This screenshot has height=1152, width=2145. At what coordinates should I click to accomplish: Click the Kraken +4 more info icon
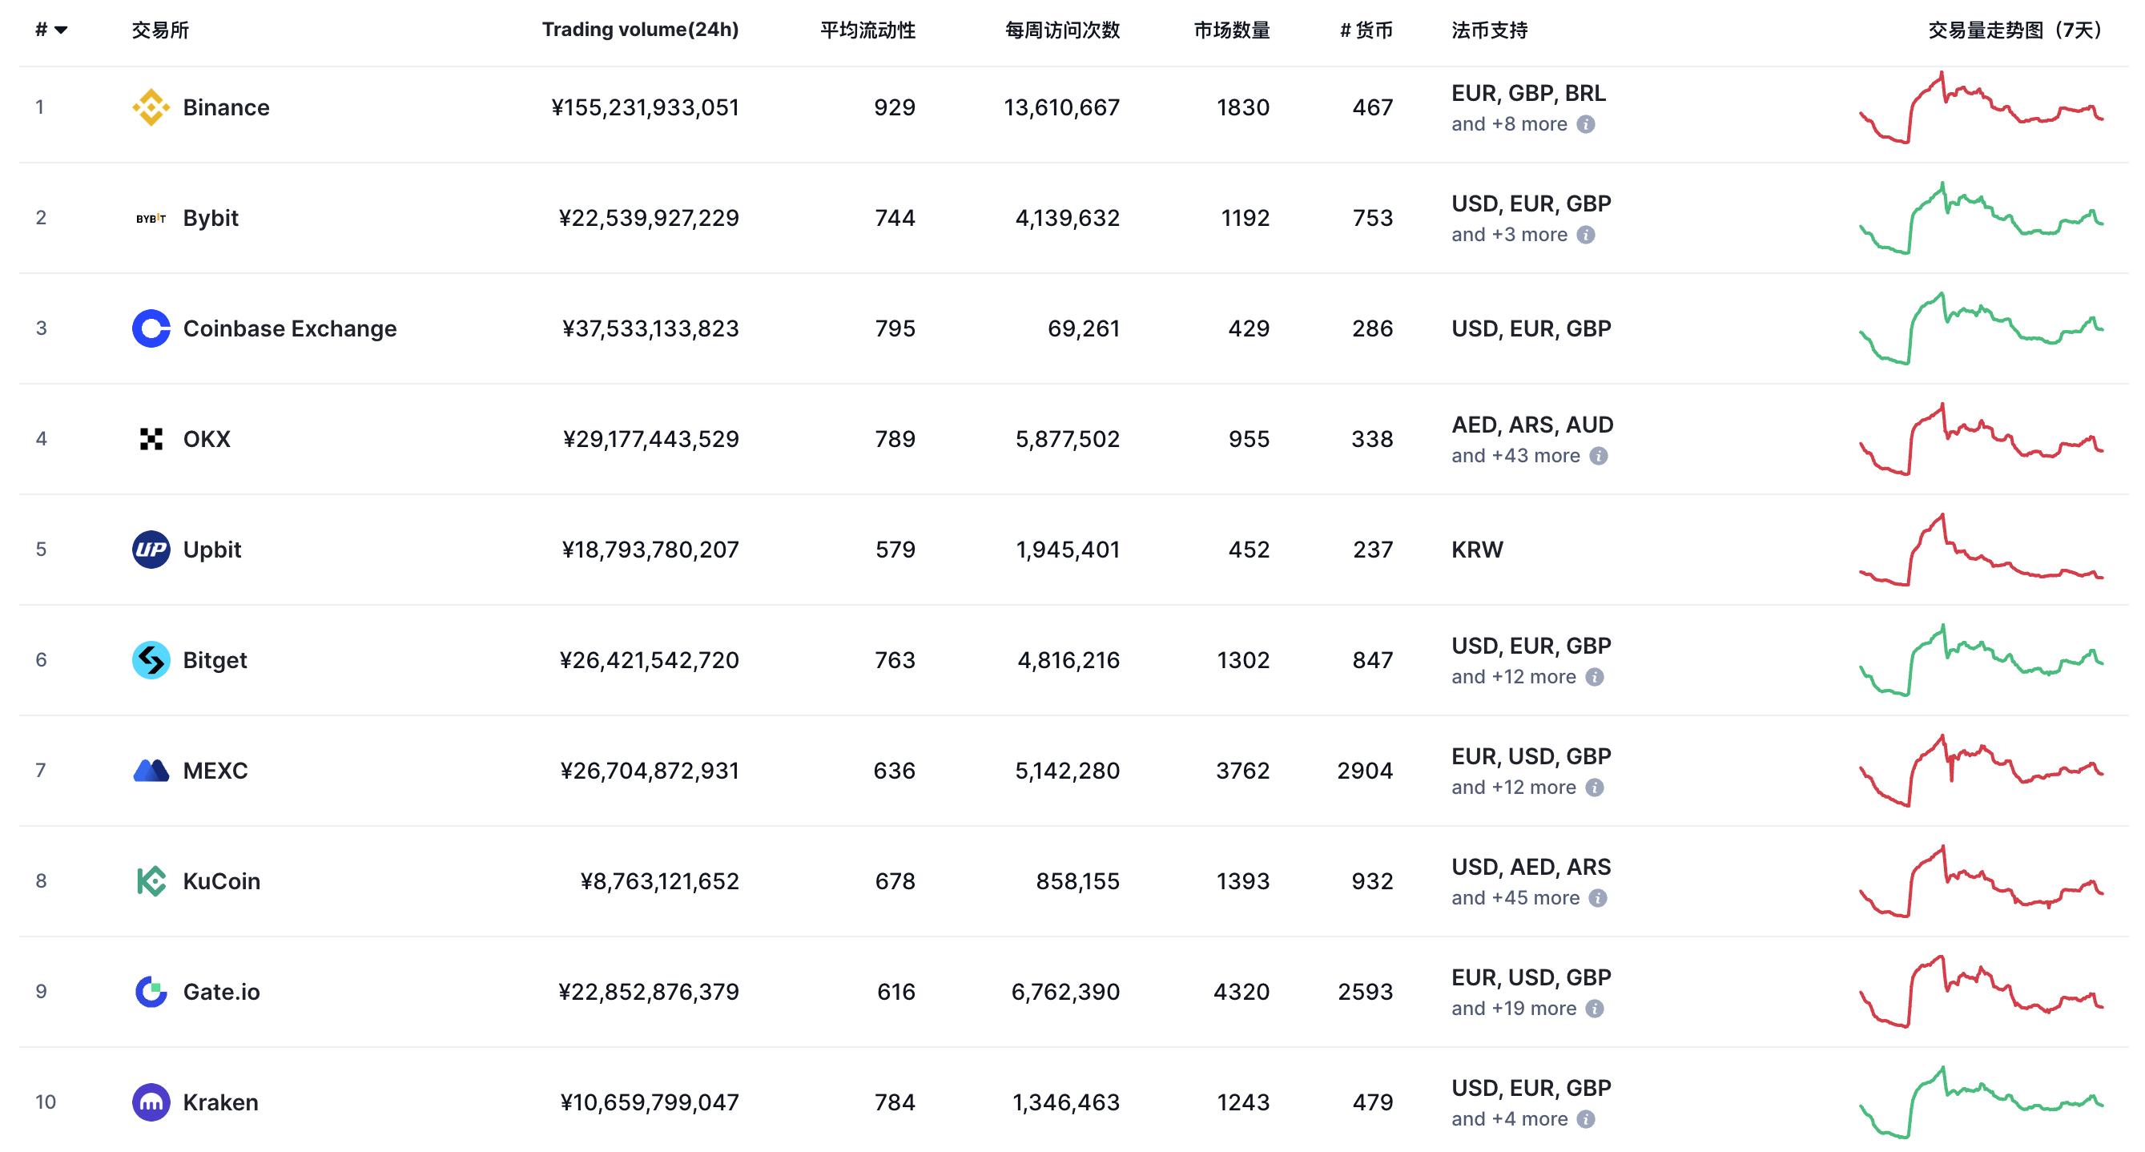click(x=1586, y=1118)
